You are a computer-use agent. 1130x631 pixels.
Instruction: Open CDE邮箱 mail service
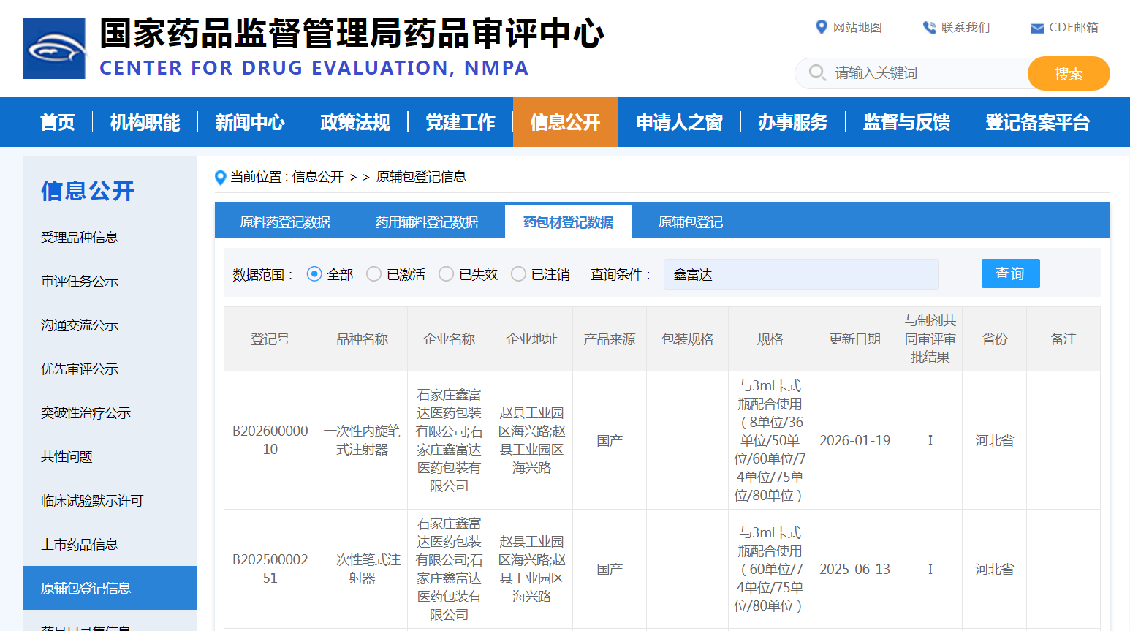click(x=1072, y=28)
